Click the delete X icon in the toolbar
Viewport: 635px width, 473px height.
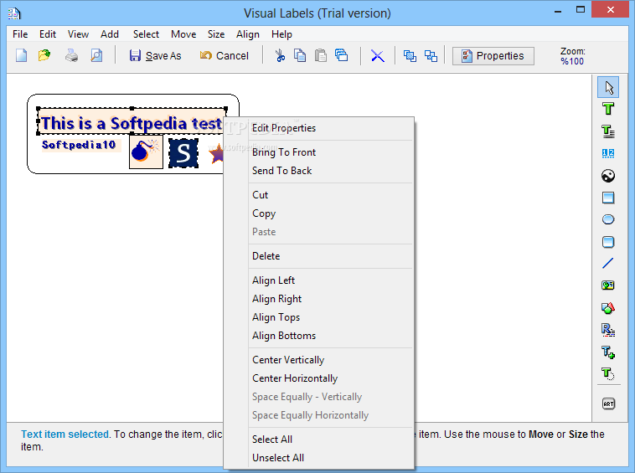378,56
